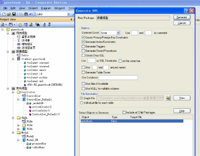Click the View button for generated file
200x156 pixels.
(182, 98)
